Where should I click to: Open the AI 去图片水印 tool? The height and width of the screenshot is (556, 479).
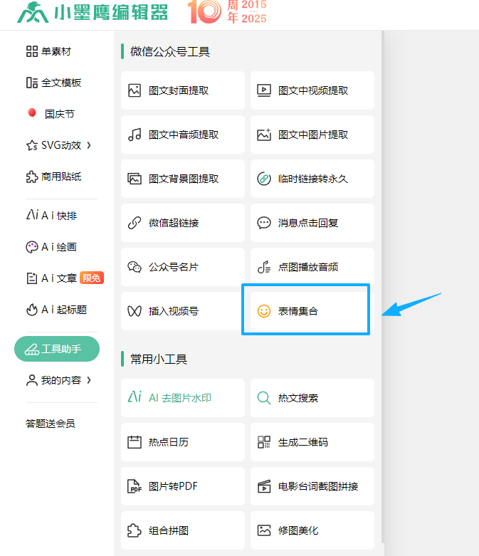[183, 398]
